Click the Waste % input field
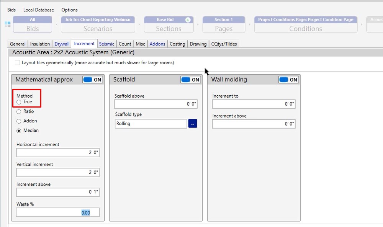The image size is (383, 227). click(58, 212)
